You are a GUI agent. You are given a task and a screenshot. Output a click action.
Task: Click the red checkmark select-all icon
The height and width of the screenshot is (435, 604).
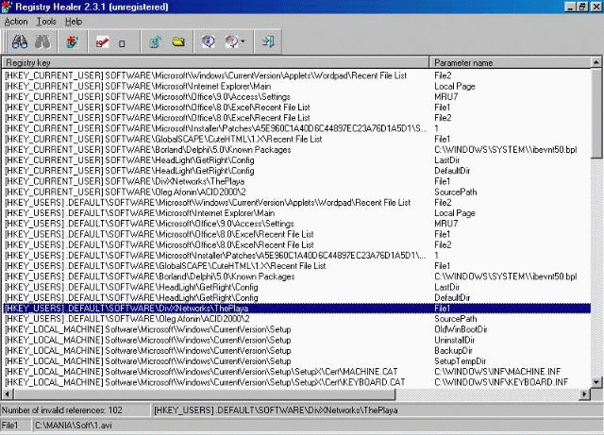tap(102, 42)
